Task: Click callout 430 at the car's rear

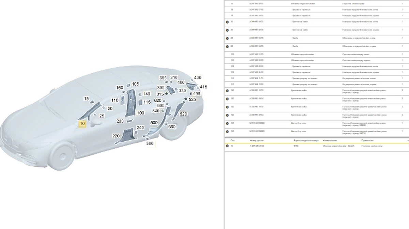Action: click(x=197, y=78)
